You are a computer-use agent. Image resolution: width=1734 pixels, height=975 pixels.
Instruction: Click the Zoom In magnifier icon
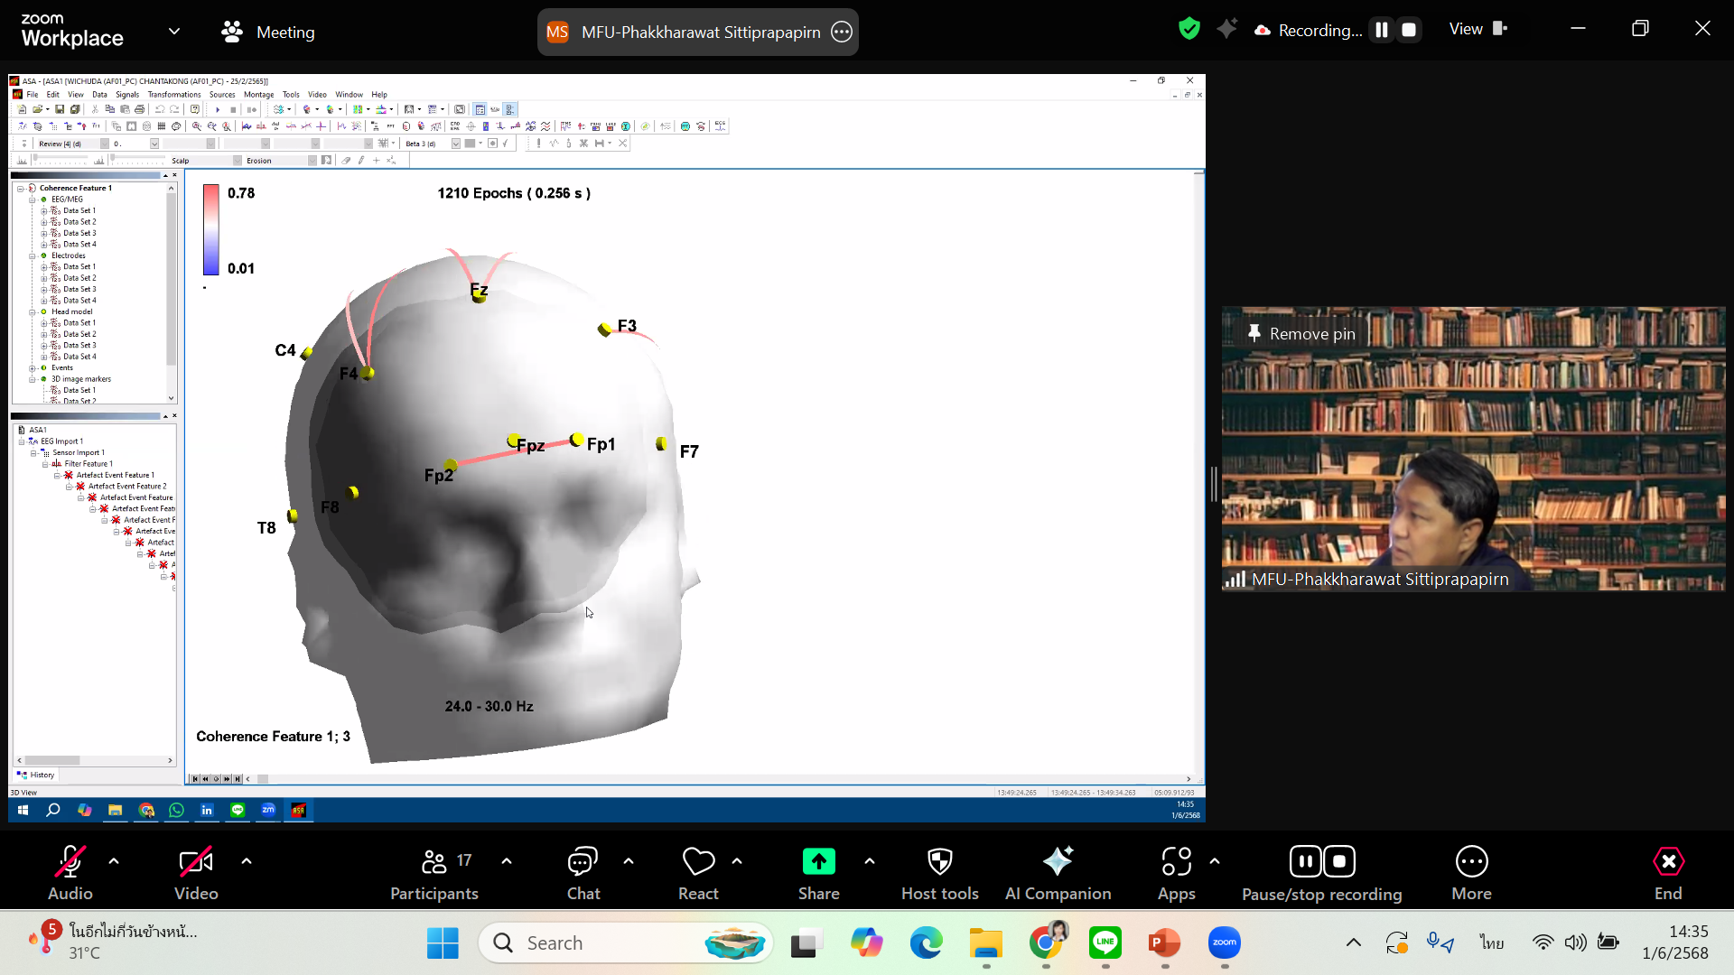[196, 126]
